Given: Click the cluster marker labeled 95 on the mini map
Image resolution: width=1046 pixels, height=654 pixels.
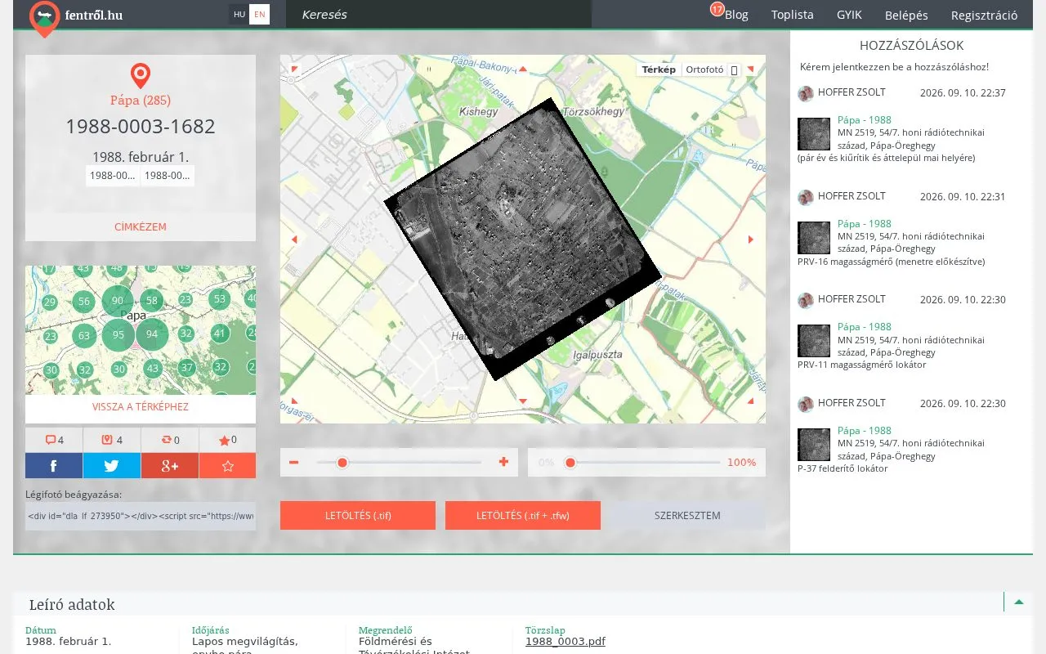Looking at the screenshot, I should pos(118,334).
